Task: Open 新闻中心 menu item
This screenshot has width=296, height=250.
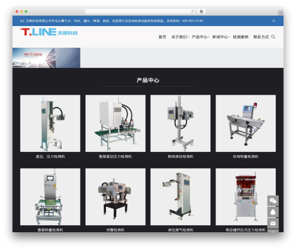Action: pyautogui.click(x=220, y=37)
